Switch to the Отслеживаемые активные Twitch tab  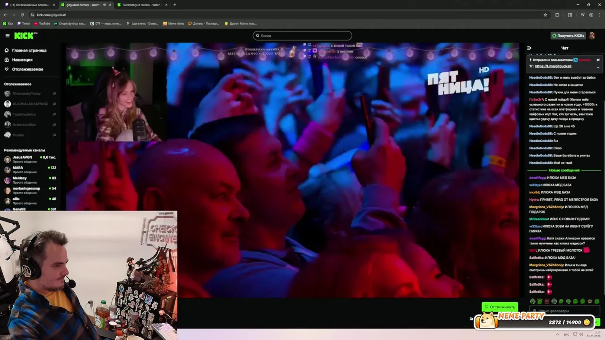(x=29, y=5)
